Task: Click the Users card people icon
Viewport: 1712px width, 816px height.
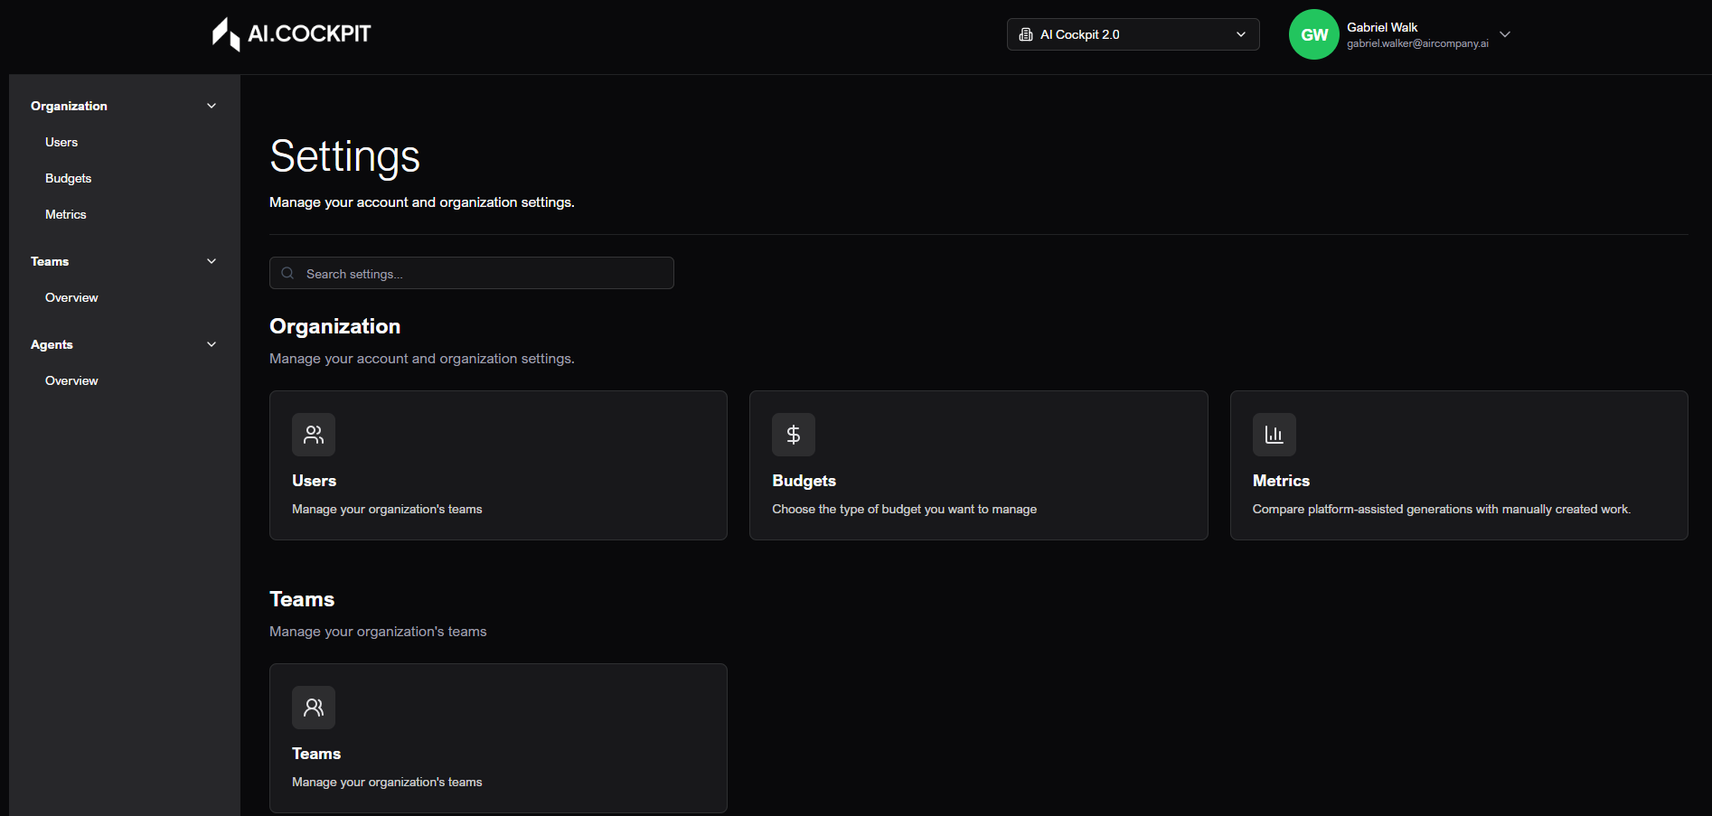Action: click(x=314, y=435)
